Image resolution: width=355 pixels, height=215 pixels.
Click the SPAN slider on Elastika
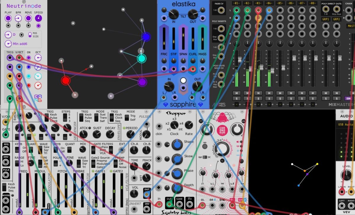click(x=183, y=39)
